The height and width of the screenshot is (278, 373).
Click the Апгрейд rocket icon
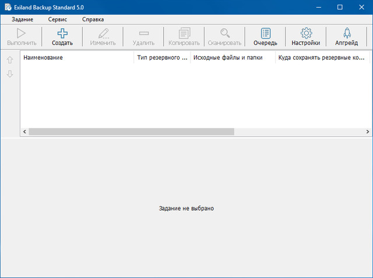coord(347,33)
